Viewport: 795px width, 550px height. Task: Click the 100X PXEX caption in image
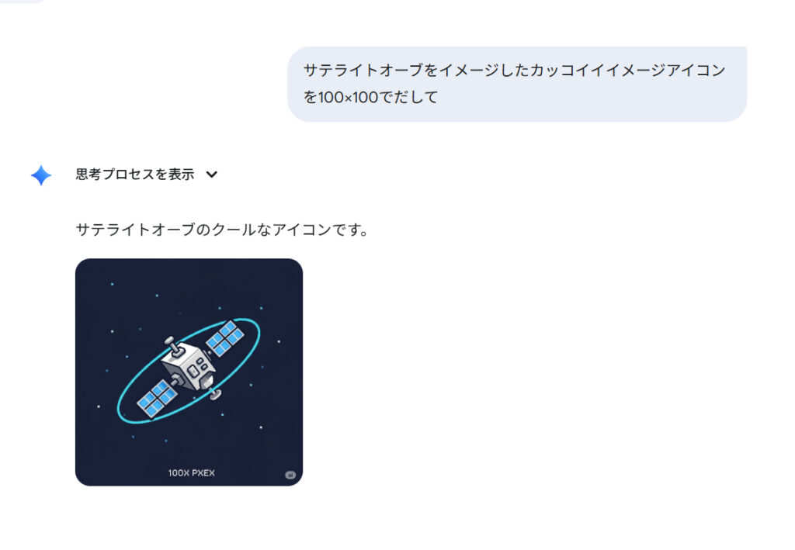click(x=192, y=472)
